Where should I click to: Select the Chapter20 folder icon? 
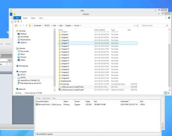pos(60,69)
